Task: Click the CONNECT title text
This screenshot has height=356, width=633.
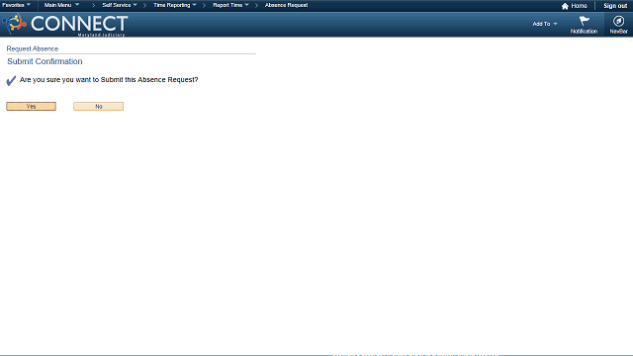Action: [79, 24]
